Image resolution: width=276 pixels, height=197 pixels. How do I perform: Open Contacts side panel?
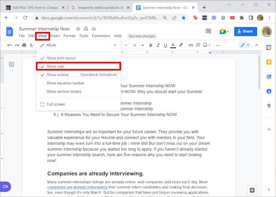269,91
